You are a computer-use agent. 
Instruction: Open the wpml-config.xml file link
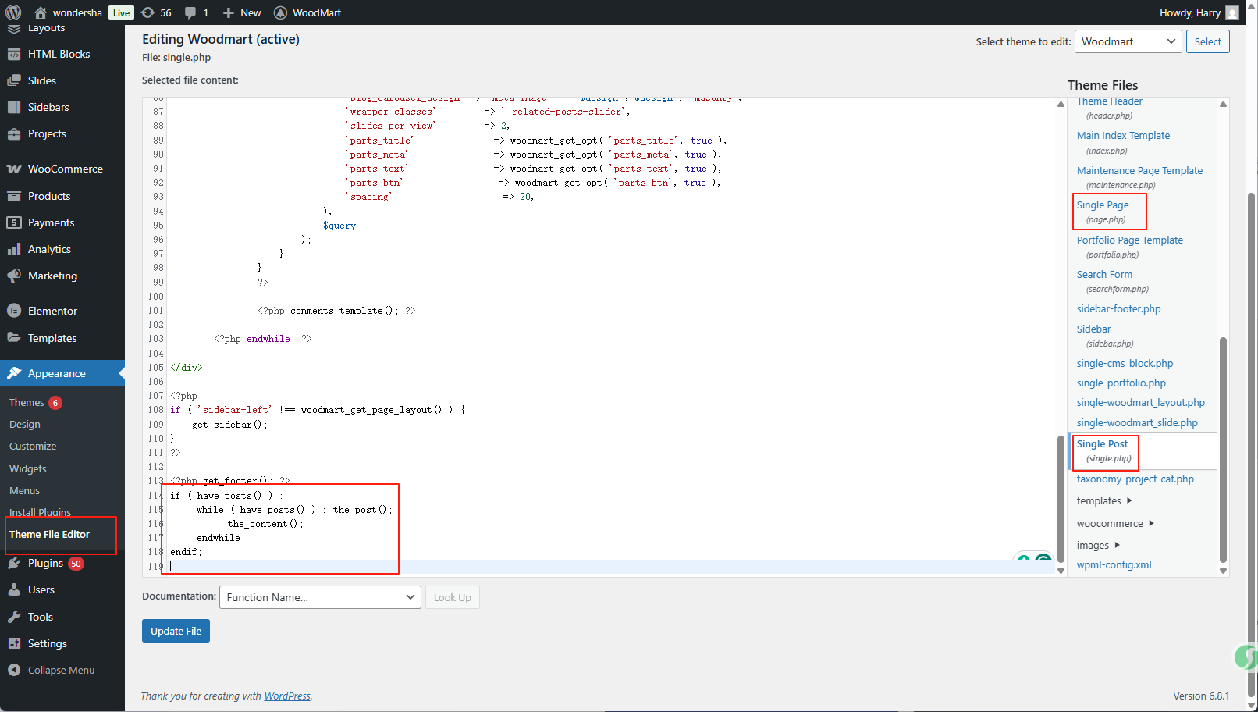[x=1114, y=565]
